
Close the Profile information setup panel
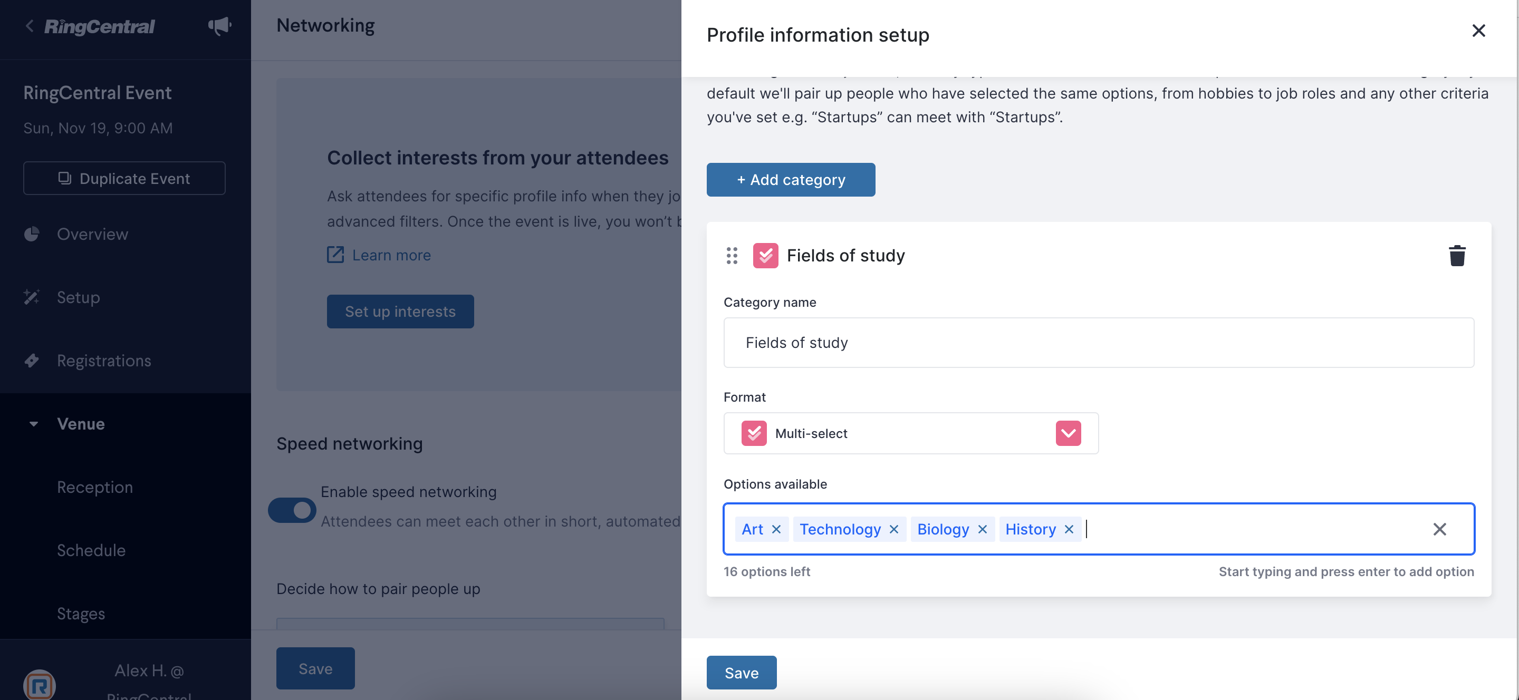point(1478,31)
